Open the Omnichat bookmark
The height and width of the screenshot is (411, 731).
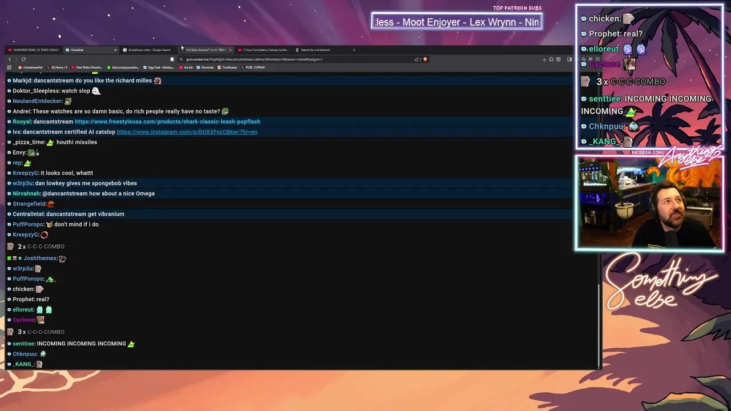205,67
